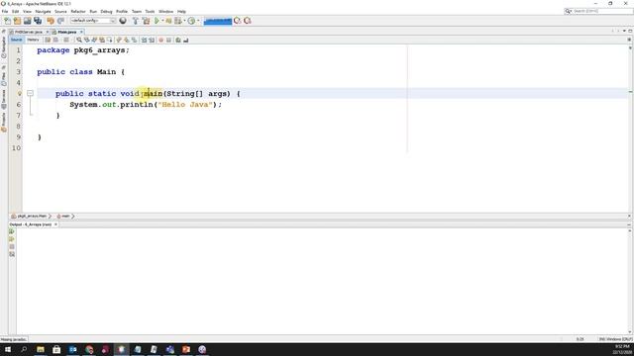Toggle Highlight Search in editor toolbar
Image resolution: width=634 pixels, height=356 pixels.
102,40
